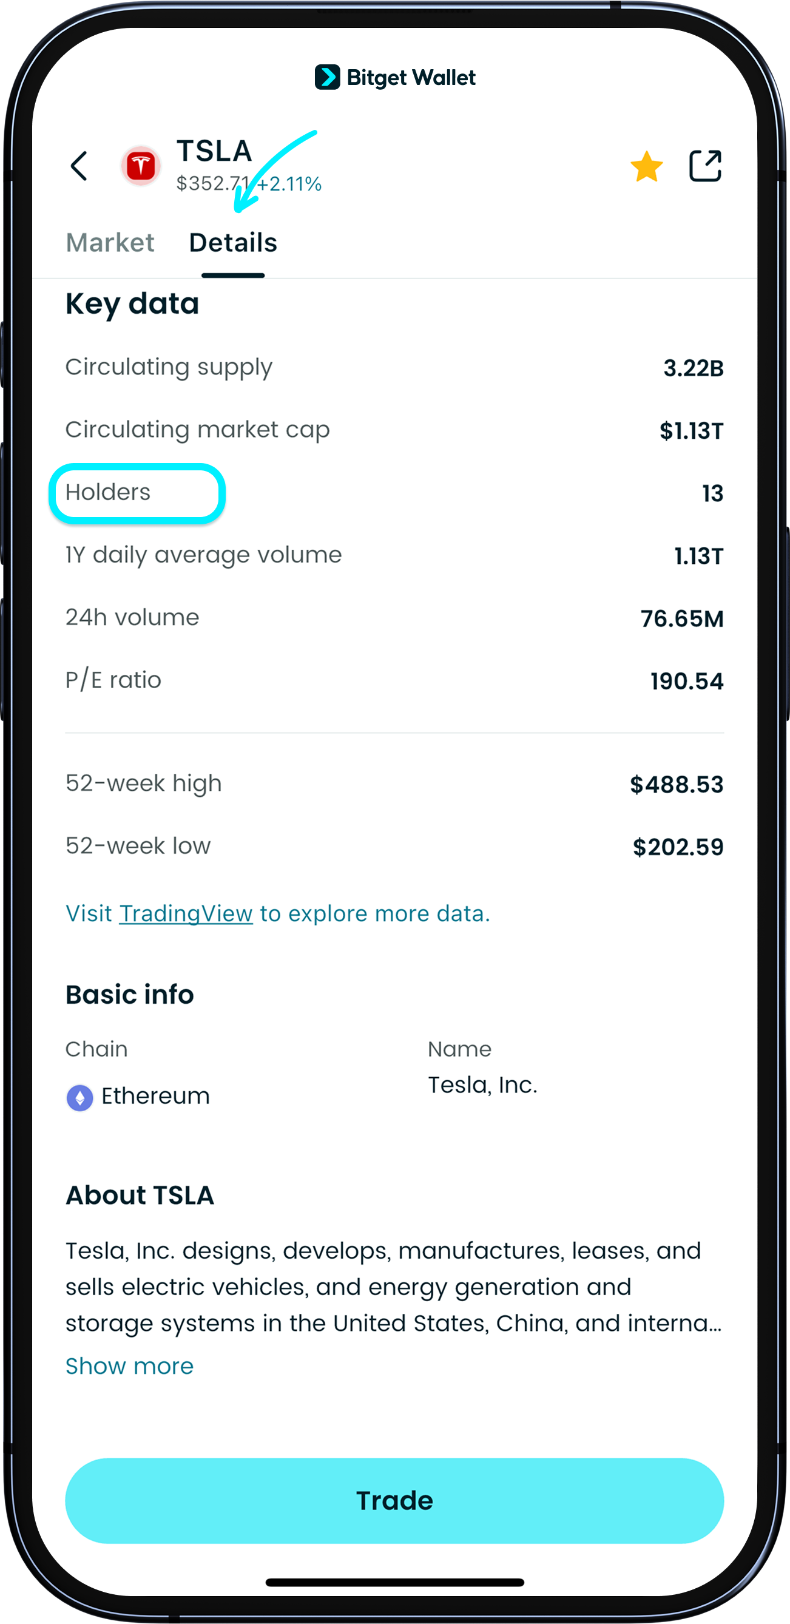Click the +2.11% price change text

pos(291,184)
